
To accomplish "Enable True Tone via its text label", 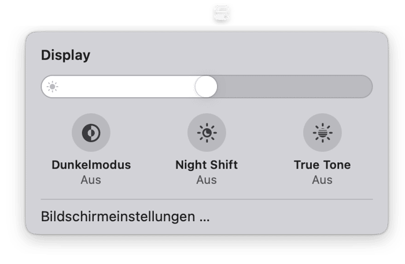I will coord(322,165).
